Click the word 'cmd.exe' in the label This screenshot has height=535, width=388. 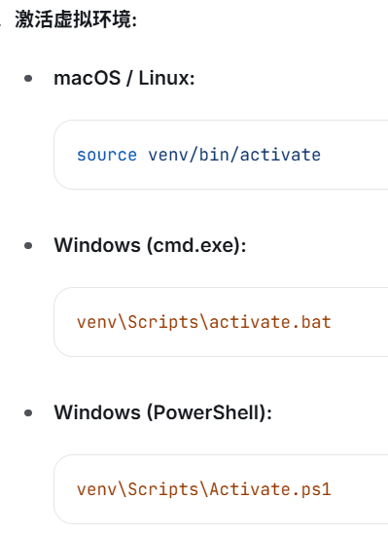point(194,245)
